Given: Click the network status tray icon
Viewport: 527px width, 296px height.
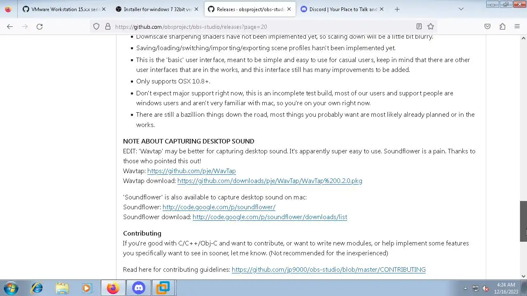Looking at the screenshot, I should (476, 288).
